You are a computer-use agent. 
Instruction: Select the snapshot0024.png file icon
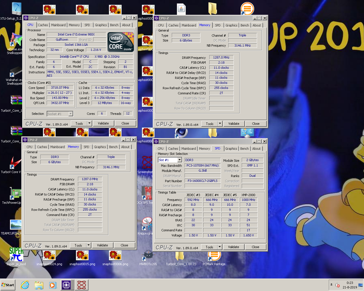[x=49, y=255]
